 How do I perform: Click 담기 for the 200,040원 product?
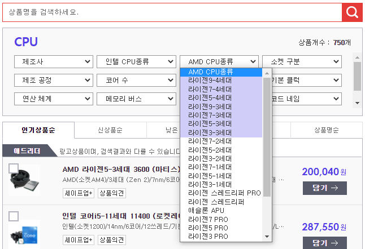click(x=325, y=188)
